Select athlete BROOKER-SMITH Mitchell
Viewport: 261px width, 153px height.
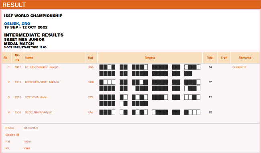coord(42,82)
